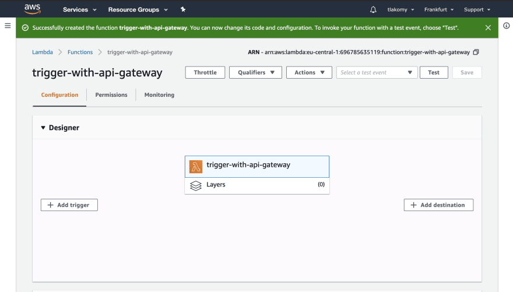The width and height of the screenshot is (513, 292).
Task: Click the trigger-with-api-gateway page heading
Action: click(97, 73)
